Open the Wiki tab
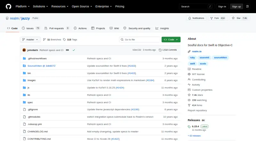The height and width of the screenshot is (141, 256). [114, 28]
